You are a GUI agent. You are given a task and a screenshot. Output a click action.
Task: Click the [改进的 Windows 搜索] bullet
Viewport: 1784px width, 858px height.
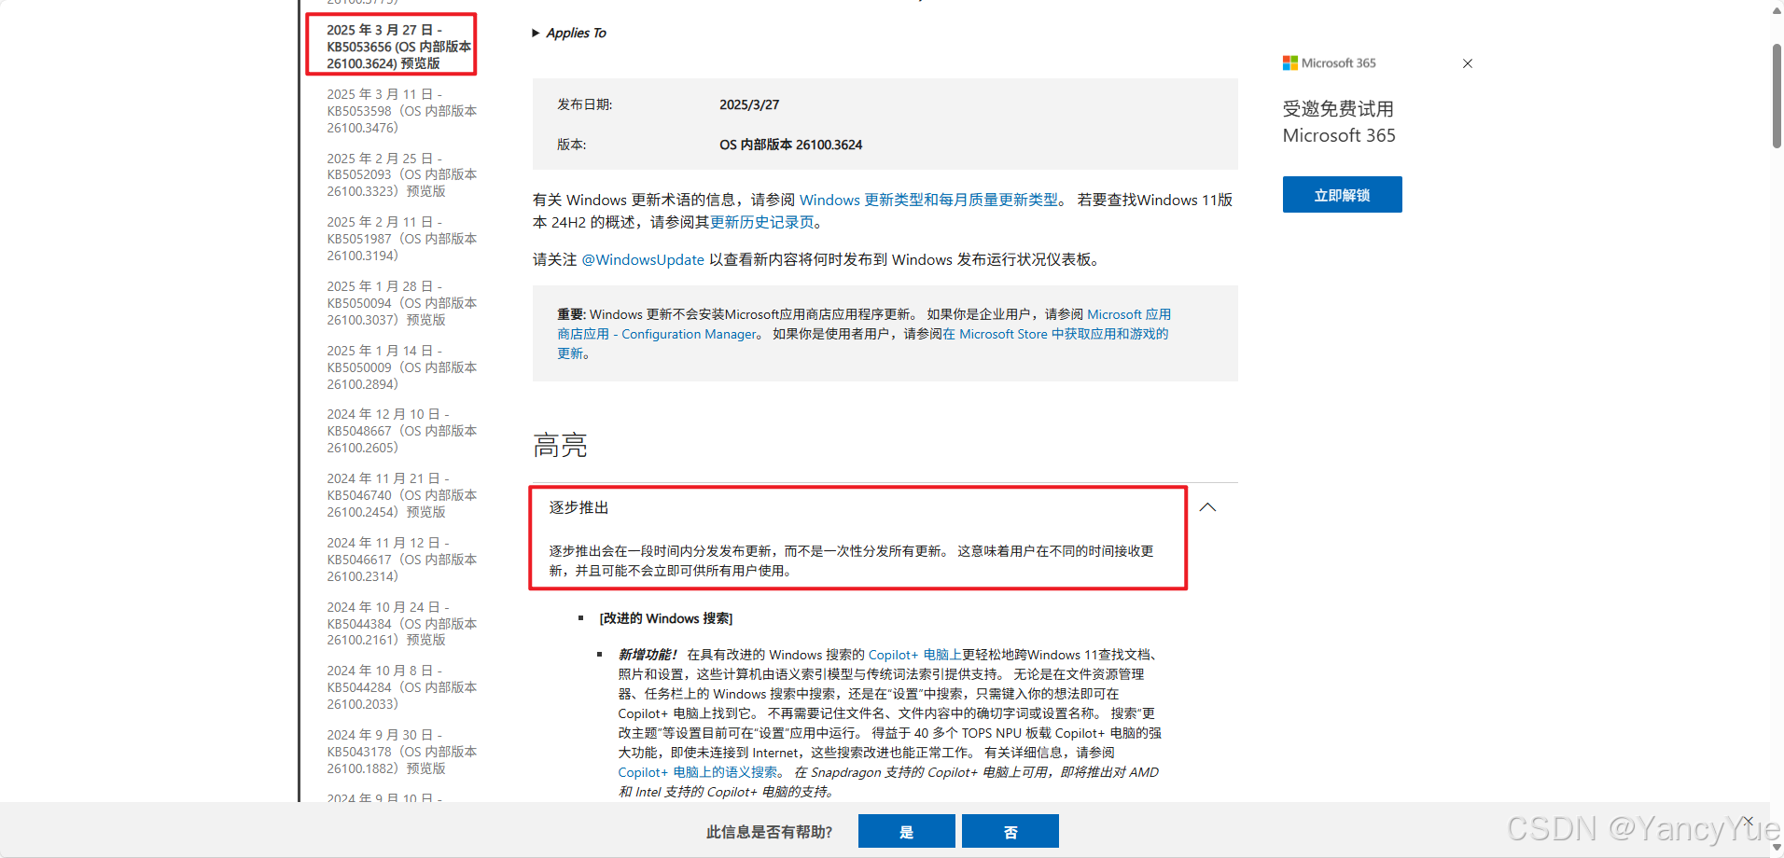pyautogui.click(x=665, y=618)
